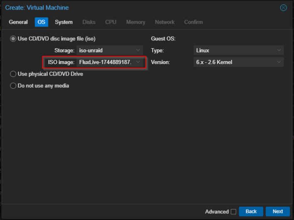Screen dimensions: 294x220
Task: Select Do not use any media
Action: (x=13, y=86)
